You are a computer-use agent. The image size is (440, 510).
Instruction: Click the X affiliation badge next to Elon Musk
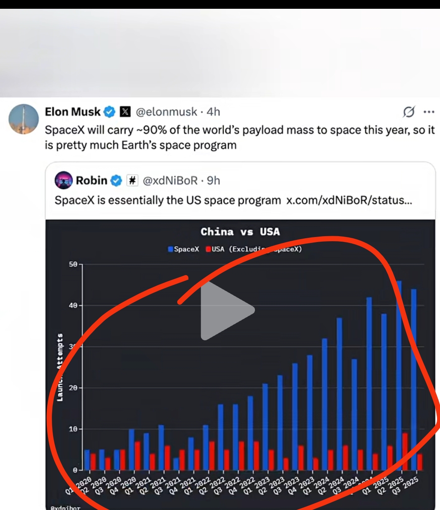(125, 112)
